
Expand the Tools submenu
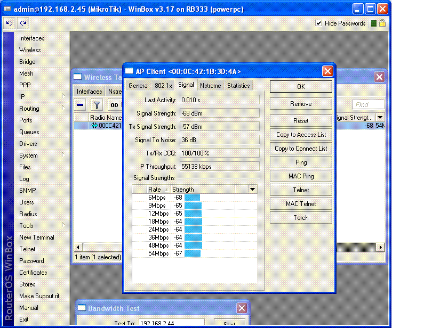[x=63, y=225]
